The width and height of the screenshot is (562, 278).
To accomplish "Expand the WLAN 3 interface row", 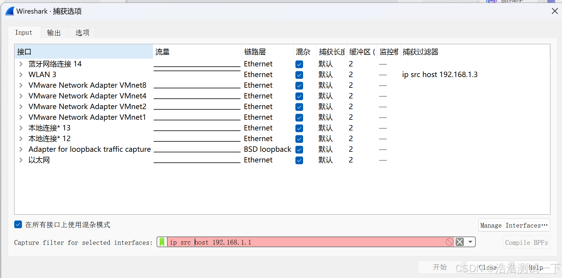I will 21,75.
